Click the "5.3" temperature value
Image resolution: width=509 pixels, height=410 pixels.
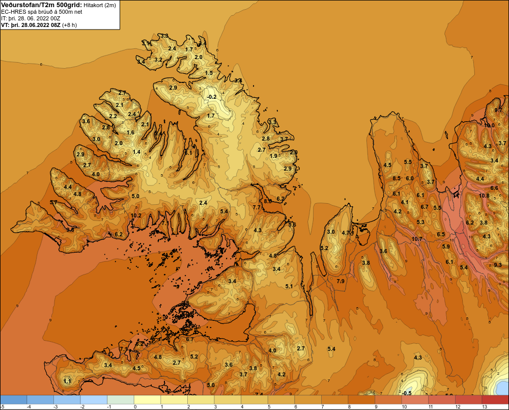coord(420,222)
